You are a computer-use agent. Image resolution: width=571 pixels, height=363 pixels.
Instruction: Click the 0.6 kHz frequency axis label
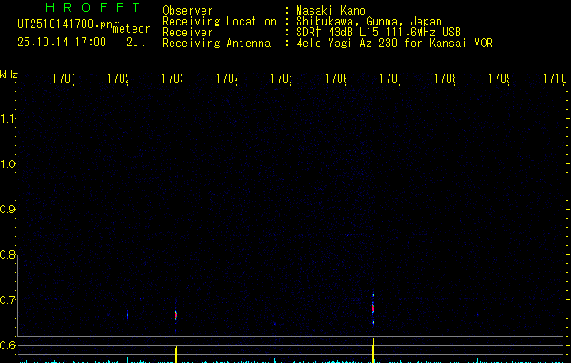[9, 346]
